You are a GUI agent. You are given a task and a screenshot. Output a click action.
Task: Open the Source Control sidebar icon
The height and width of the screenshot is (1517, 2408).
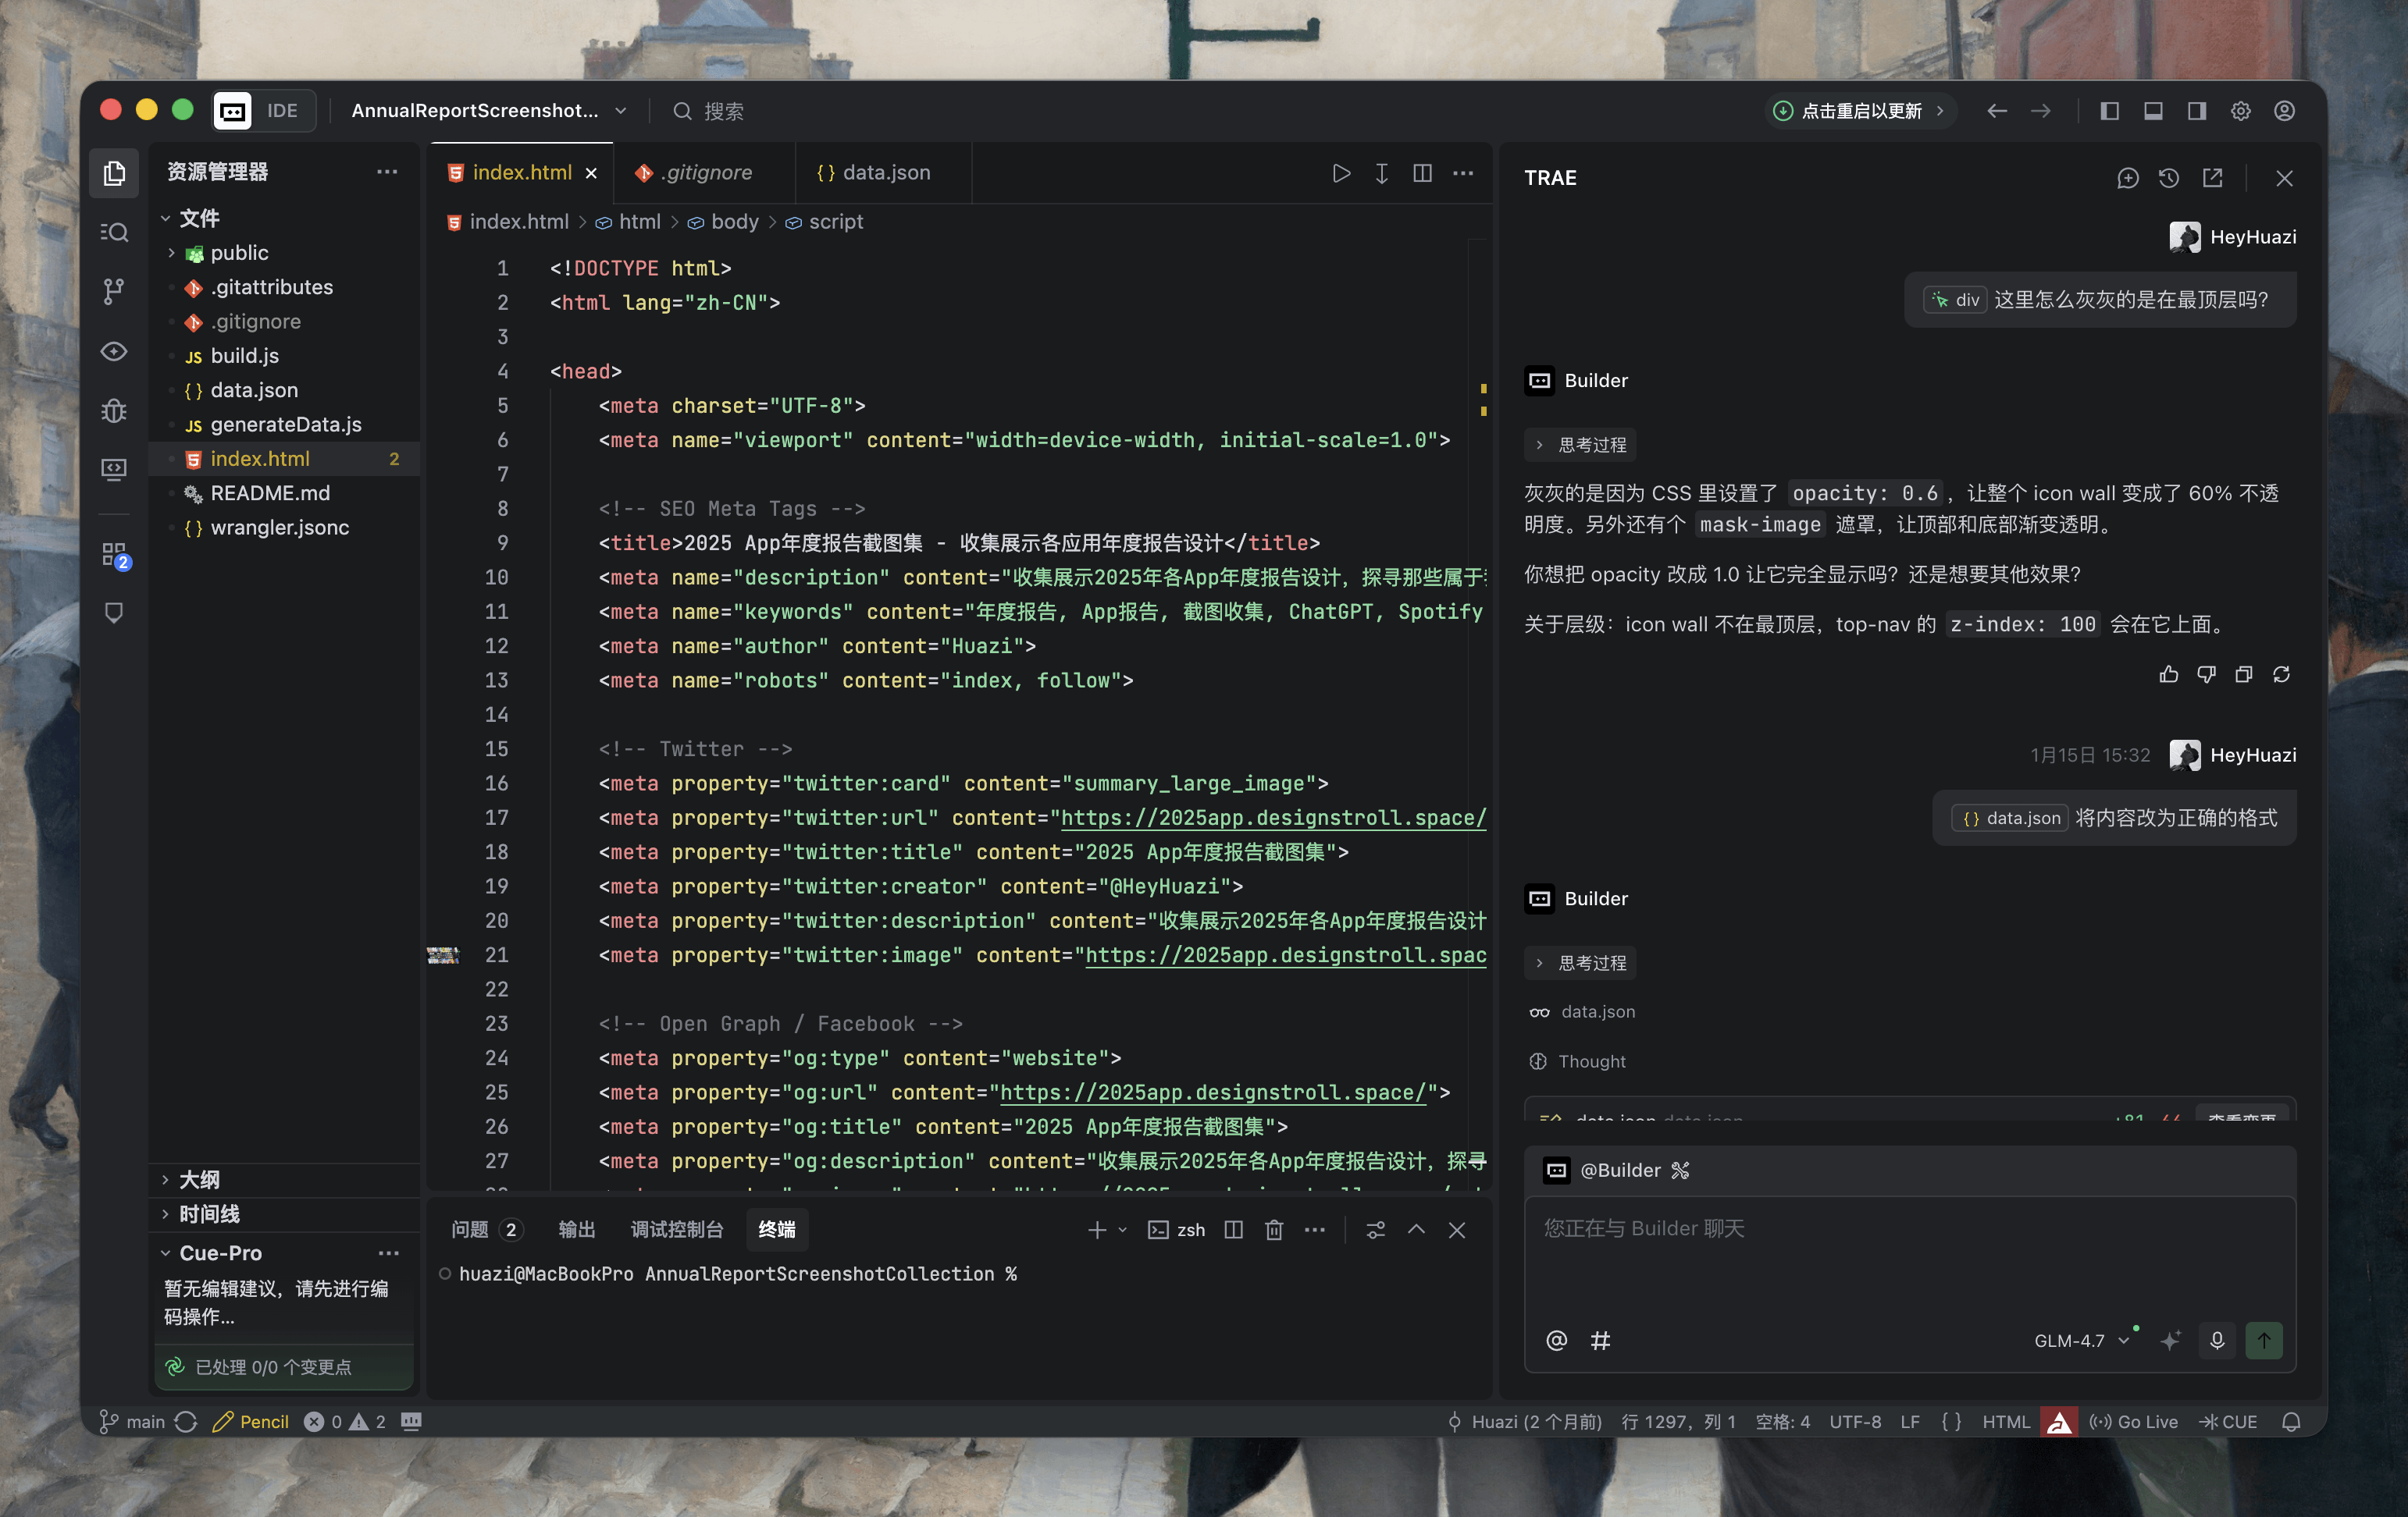[114, 291]
